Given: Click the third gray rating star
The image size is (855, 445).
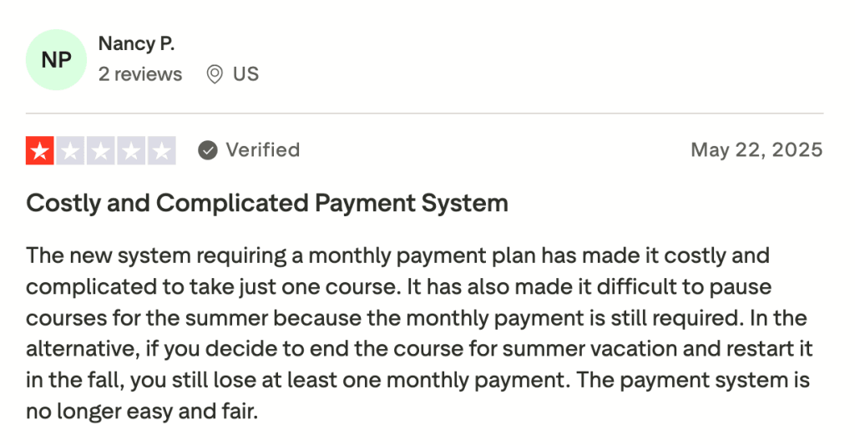Looking at the screenshot, I should tap(101, 150).
